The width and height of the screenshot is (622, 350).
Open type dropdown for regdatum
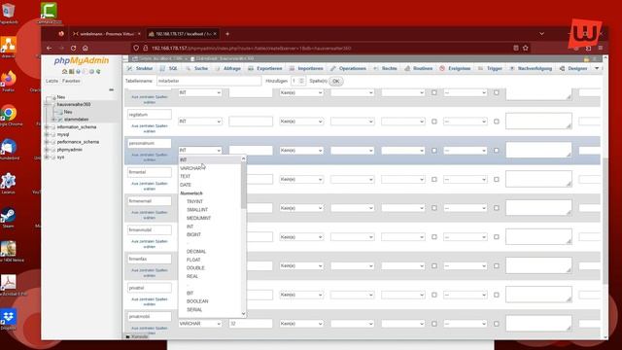pyautogui.click(x=200, y=122)
